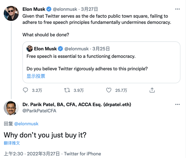The height and width of the screenshot is (158, 186).
Task: Click Elon Musk's profile avatar
Action: point(11,13)
